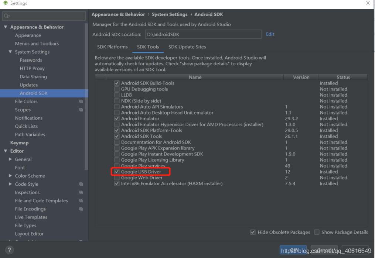Open the help question mark button
Viewport: 375px width, 258px height.
[9, 250]
